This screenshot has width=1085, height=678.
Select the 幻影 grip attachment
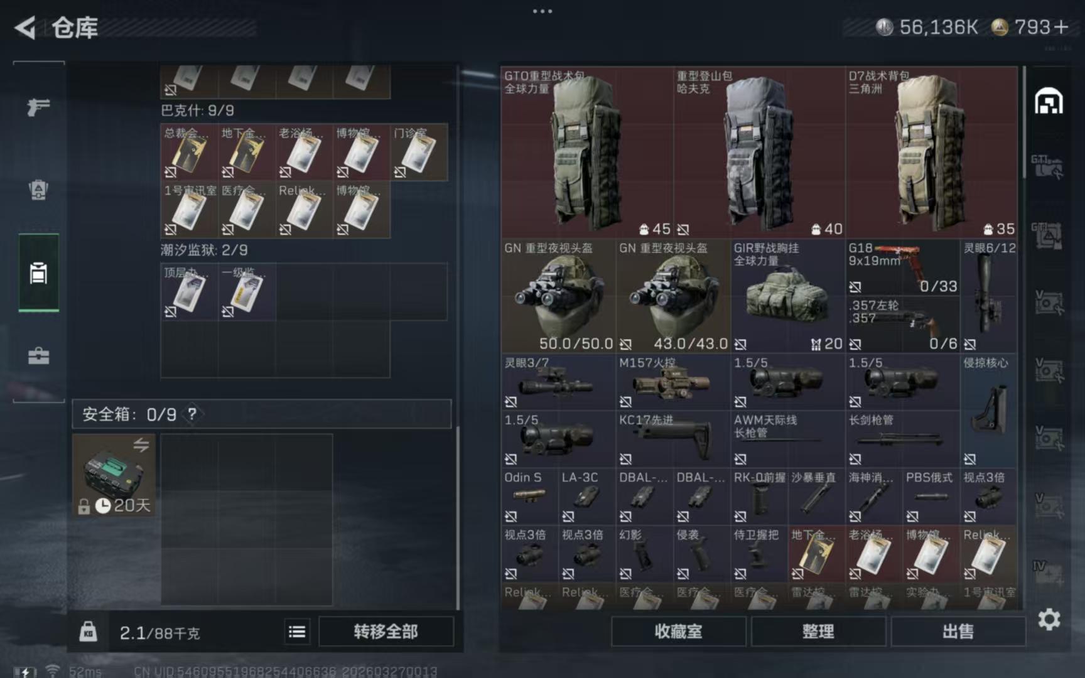[x=644, y=554]
